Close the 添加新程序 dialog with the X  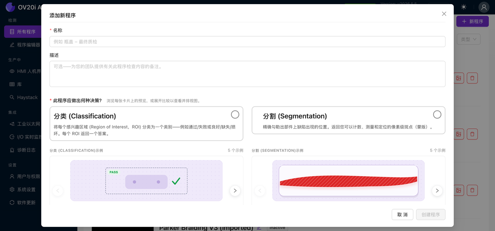[x=444, y=14]
